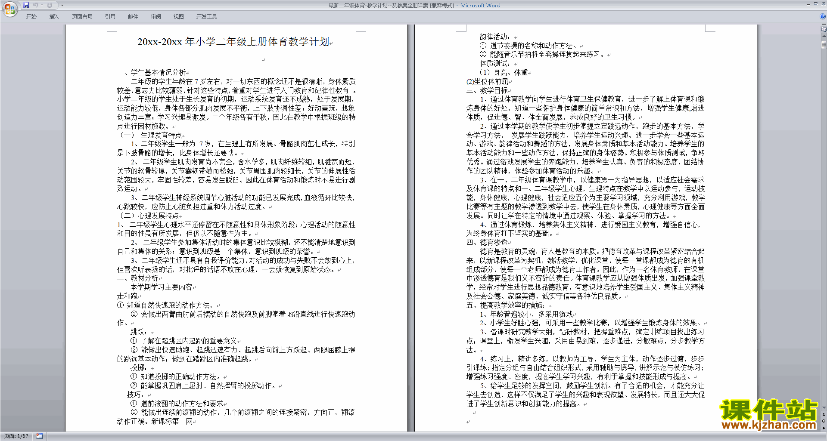
Task: Click the line 走和跑
Action: pos(127,296)
